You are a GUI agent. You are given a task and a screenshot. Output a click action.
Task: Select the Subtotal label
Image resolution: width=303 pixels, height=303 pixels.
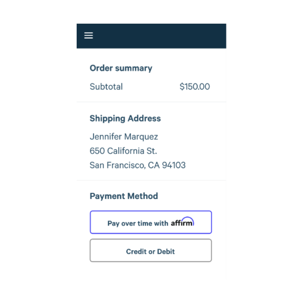tap(106, 87)
